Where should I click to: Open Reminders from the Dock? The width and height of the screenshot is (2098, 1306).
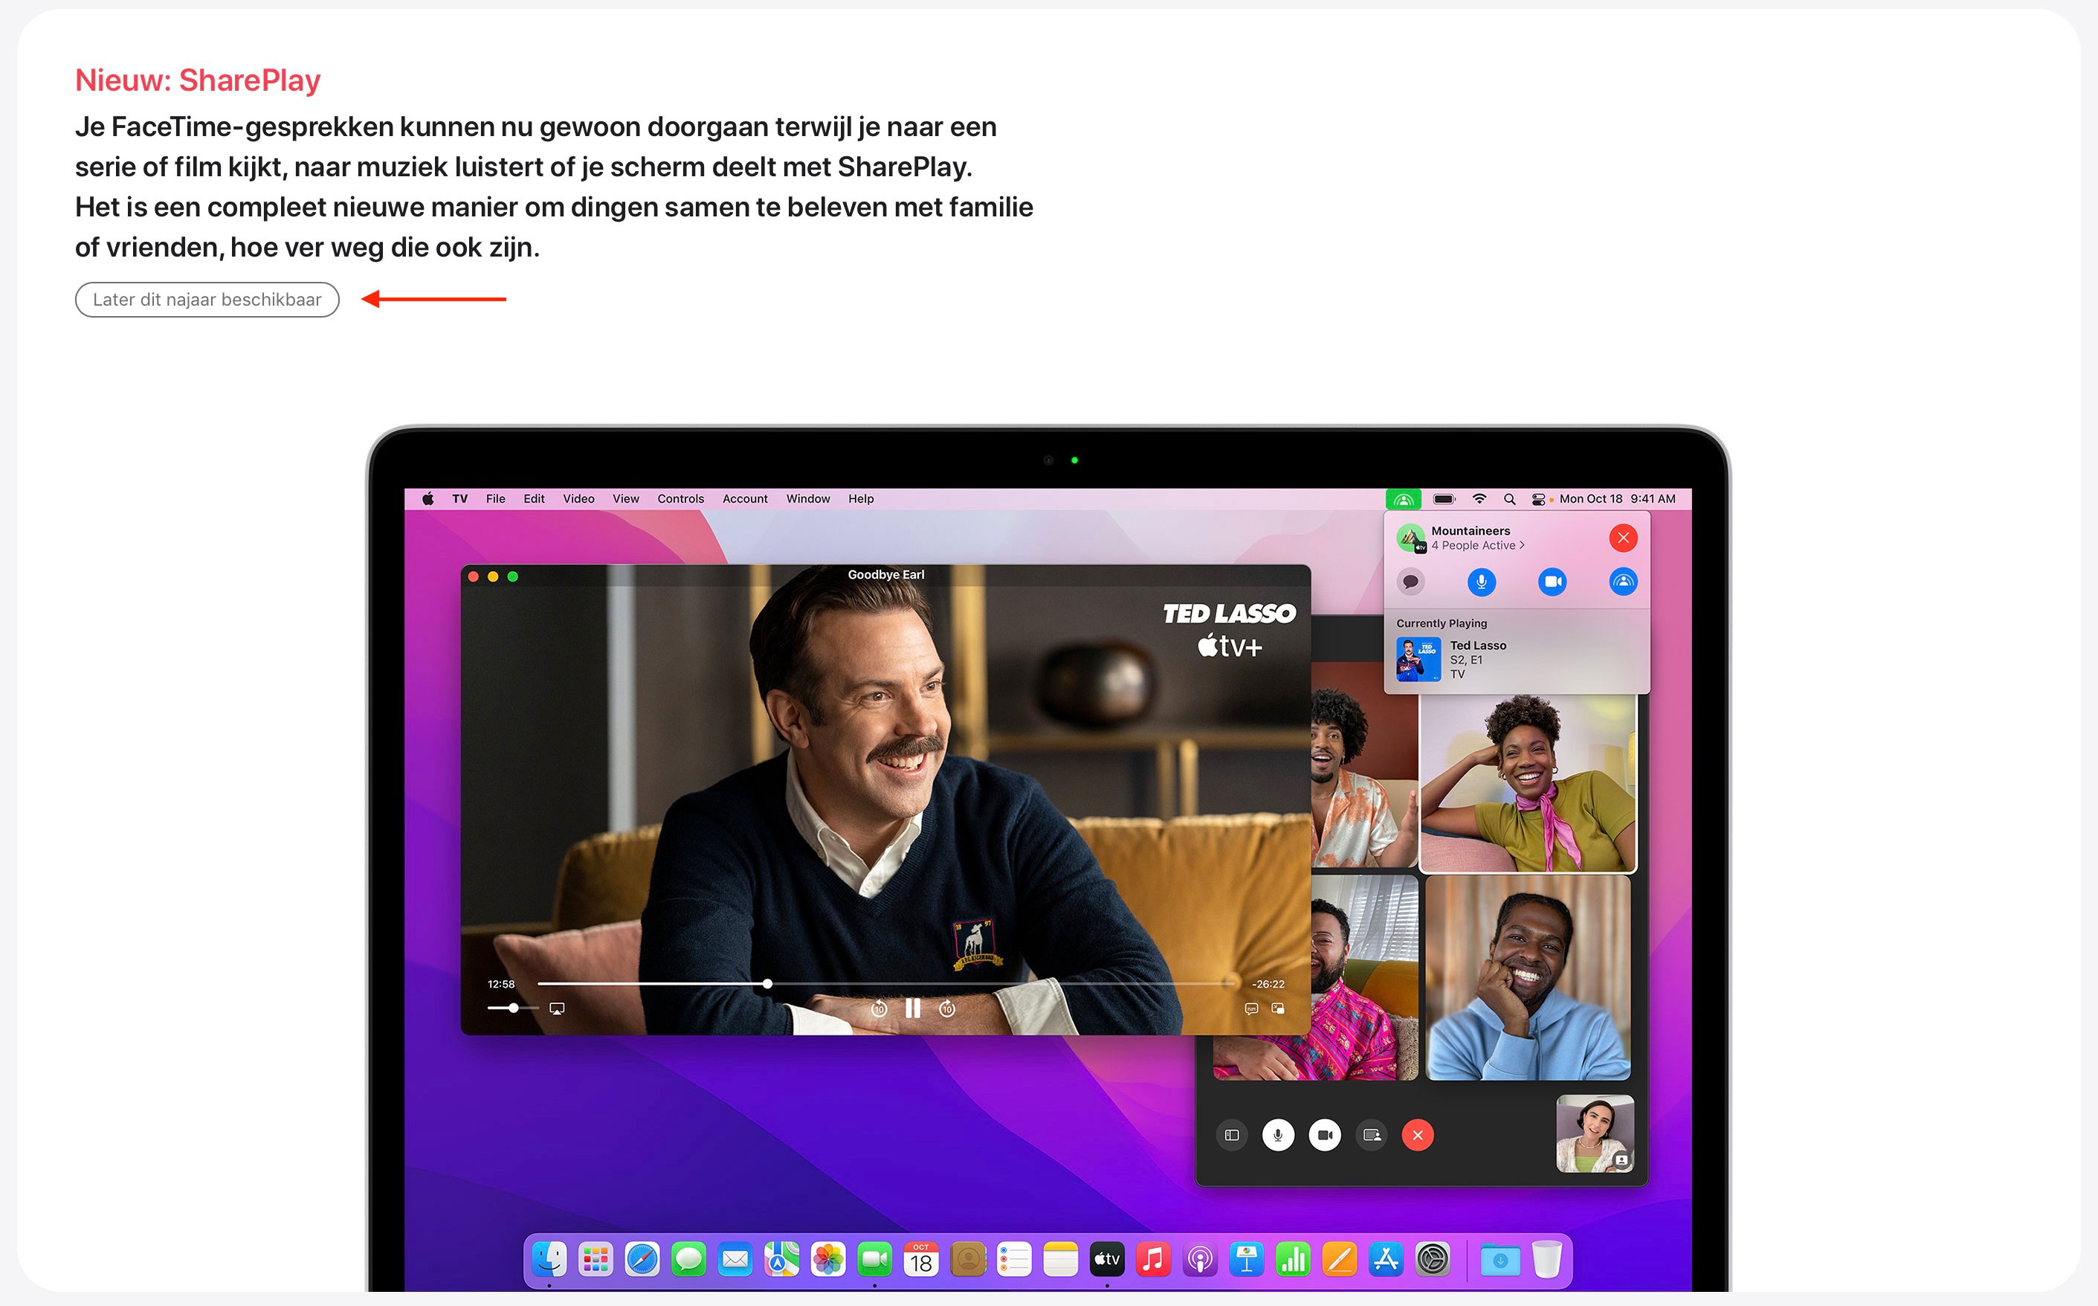coord(1015,1259)
